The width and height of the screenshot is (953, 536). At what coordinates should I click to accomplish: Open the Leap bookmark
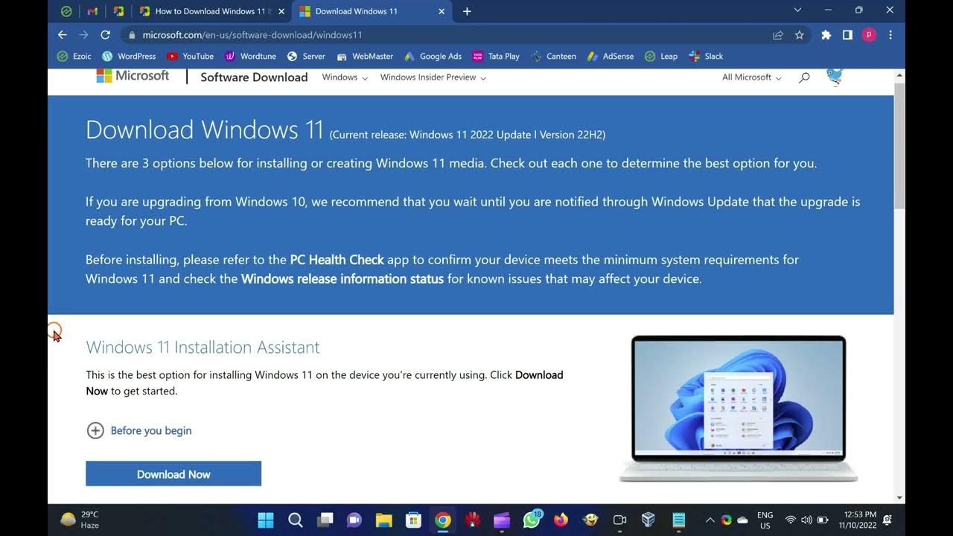click(x=661, y=56)
